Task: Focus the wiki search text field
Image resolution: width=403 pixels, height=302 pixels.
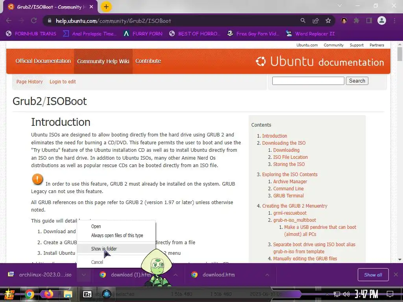Action: tap(308, 81)
